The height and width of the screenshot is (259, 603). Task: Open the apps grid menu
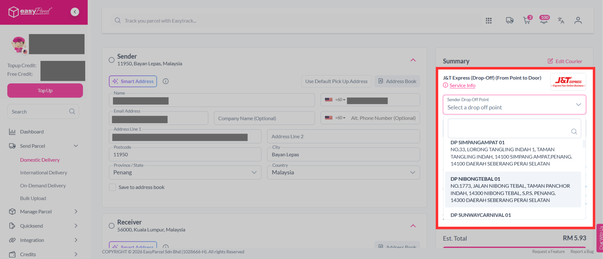tap(488, 21)
